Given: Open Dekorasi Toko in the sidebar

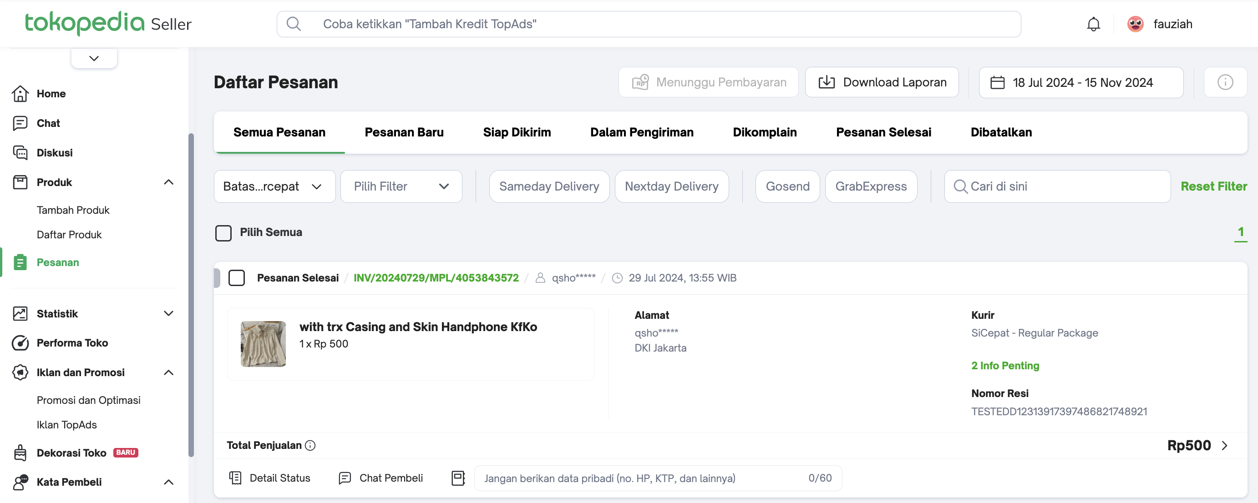Looking at the screenshot, I should click(x=71, y=453).
